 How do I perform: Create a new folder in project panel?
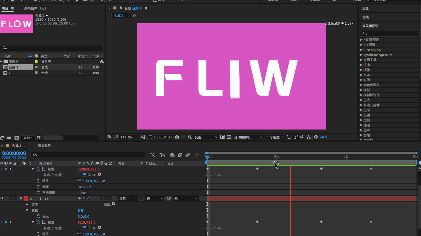tap(9, 138)
